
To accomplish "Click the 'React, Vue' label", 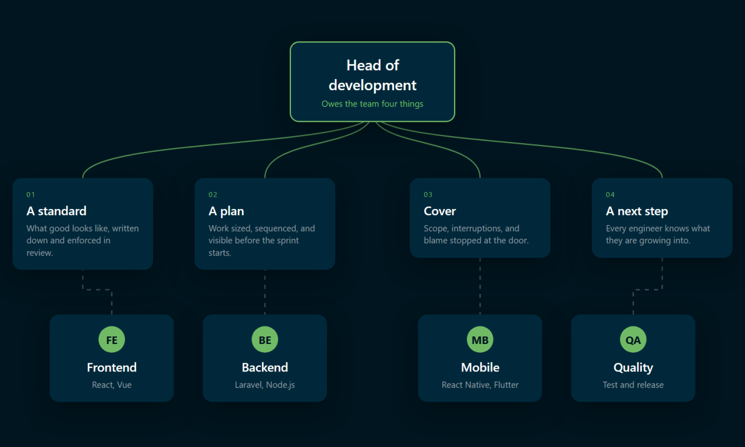I will tap(112, 385).
